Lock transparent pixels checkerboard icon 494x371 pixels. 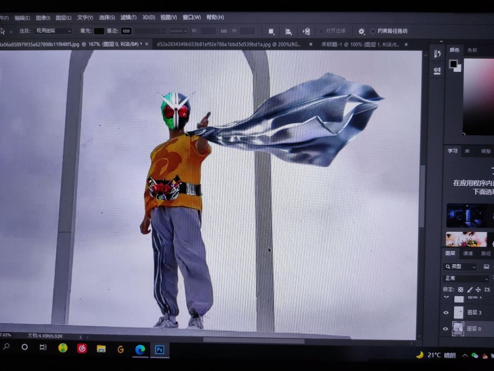(460, 289)
